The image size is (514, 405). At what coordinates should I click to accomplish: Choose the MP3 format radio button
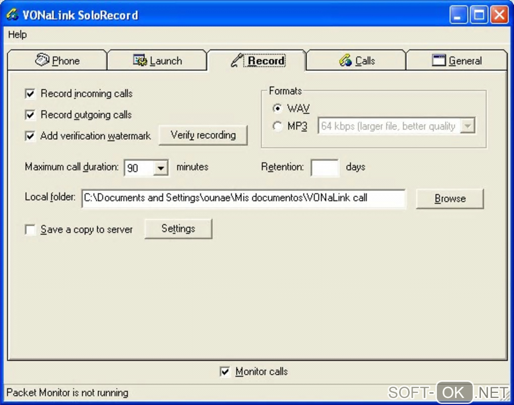point(277,126)
